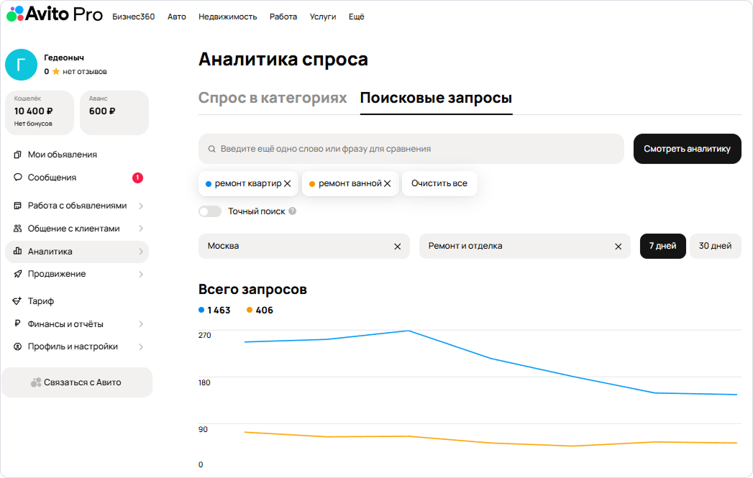Click the Avito Pro logo

[54, 15]
